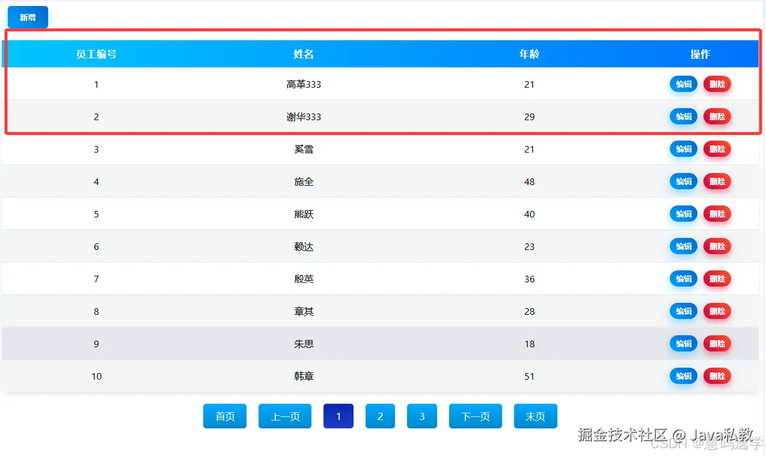766x456 pixels.
Task: Select page 1 in pagination
Action: (338, 416)
